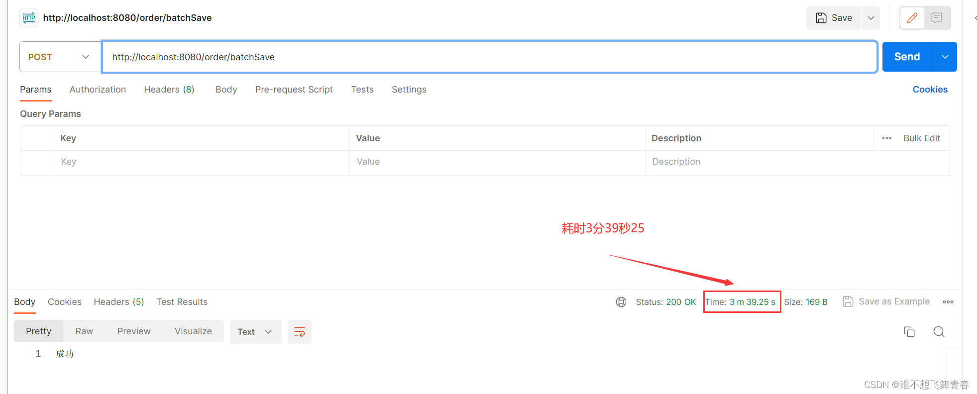Open the response Headers (5) tab
This screenshot has width=977, height=394.
pyautogui.click(x=119, y=302)
